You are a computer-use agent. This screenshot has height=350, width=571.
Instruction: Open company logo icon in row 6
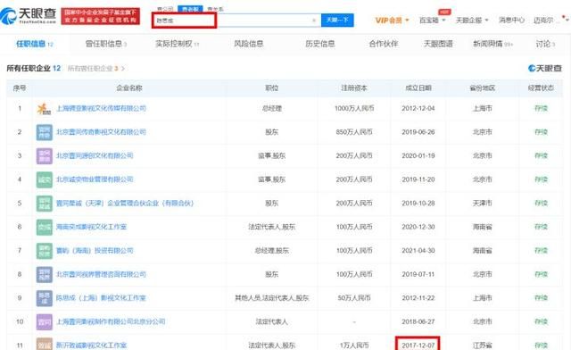point(44,227)
